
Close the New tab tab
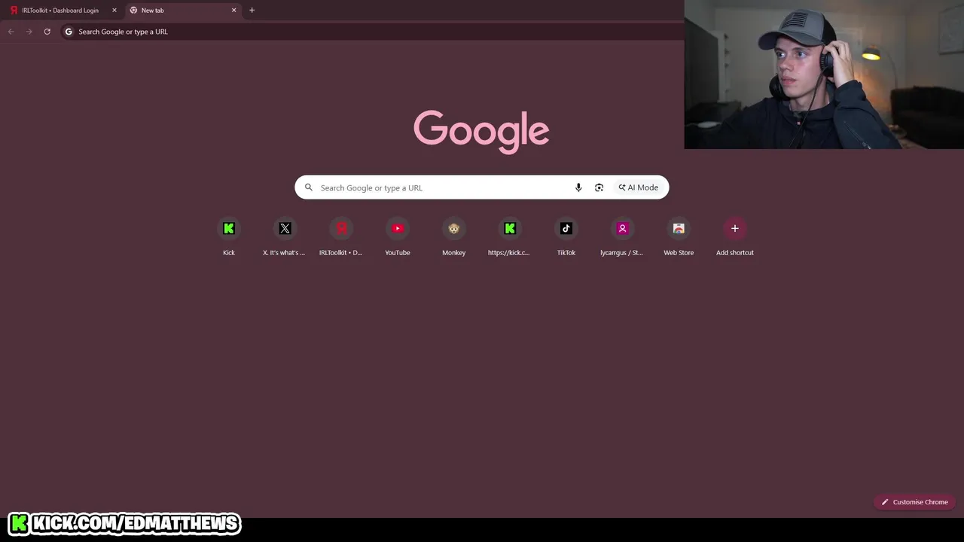pos(233,10)
